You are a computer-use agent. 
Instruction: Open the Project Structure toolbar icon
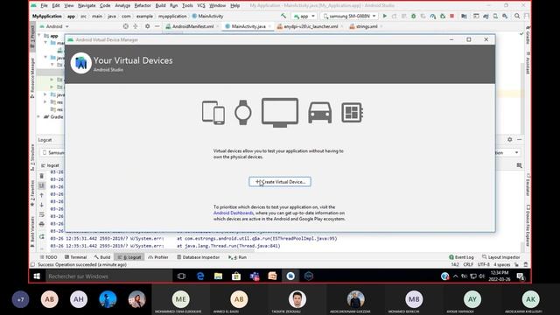click(x=464, y=16)
